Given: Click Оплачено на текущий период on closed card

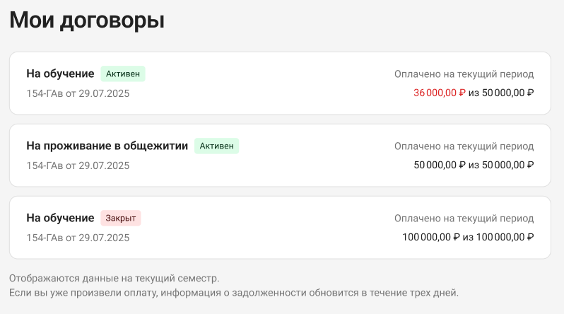Looking at the screenshot, I should tap(464, 219).
